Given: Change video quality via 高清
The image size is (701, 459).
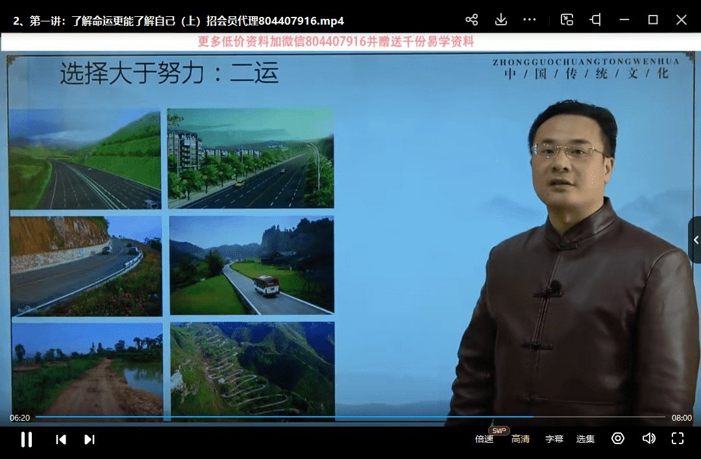Looking at the screenshot, I should point(521,440).
